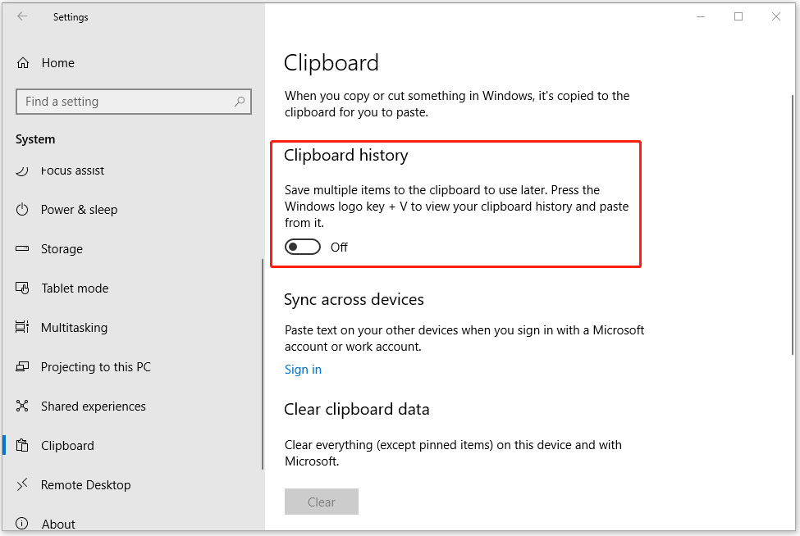This screenshot has height=536, width=800.
Task: Click the Clipboard sidebar icon
Action: [x=22, y=445]
